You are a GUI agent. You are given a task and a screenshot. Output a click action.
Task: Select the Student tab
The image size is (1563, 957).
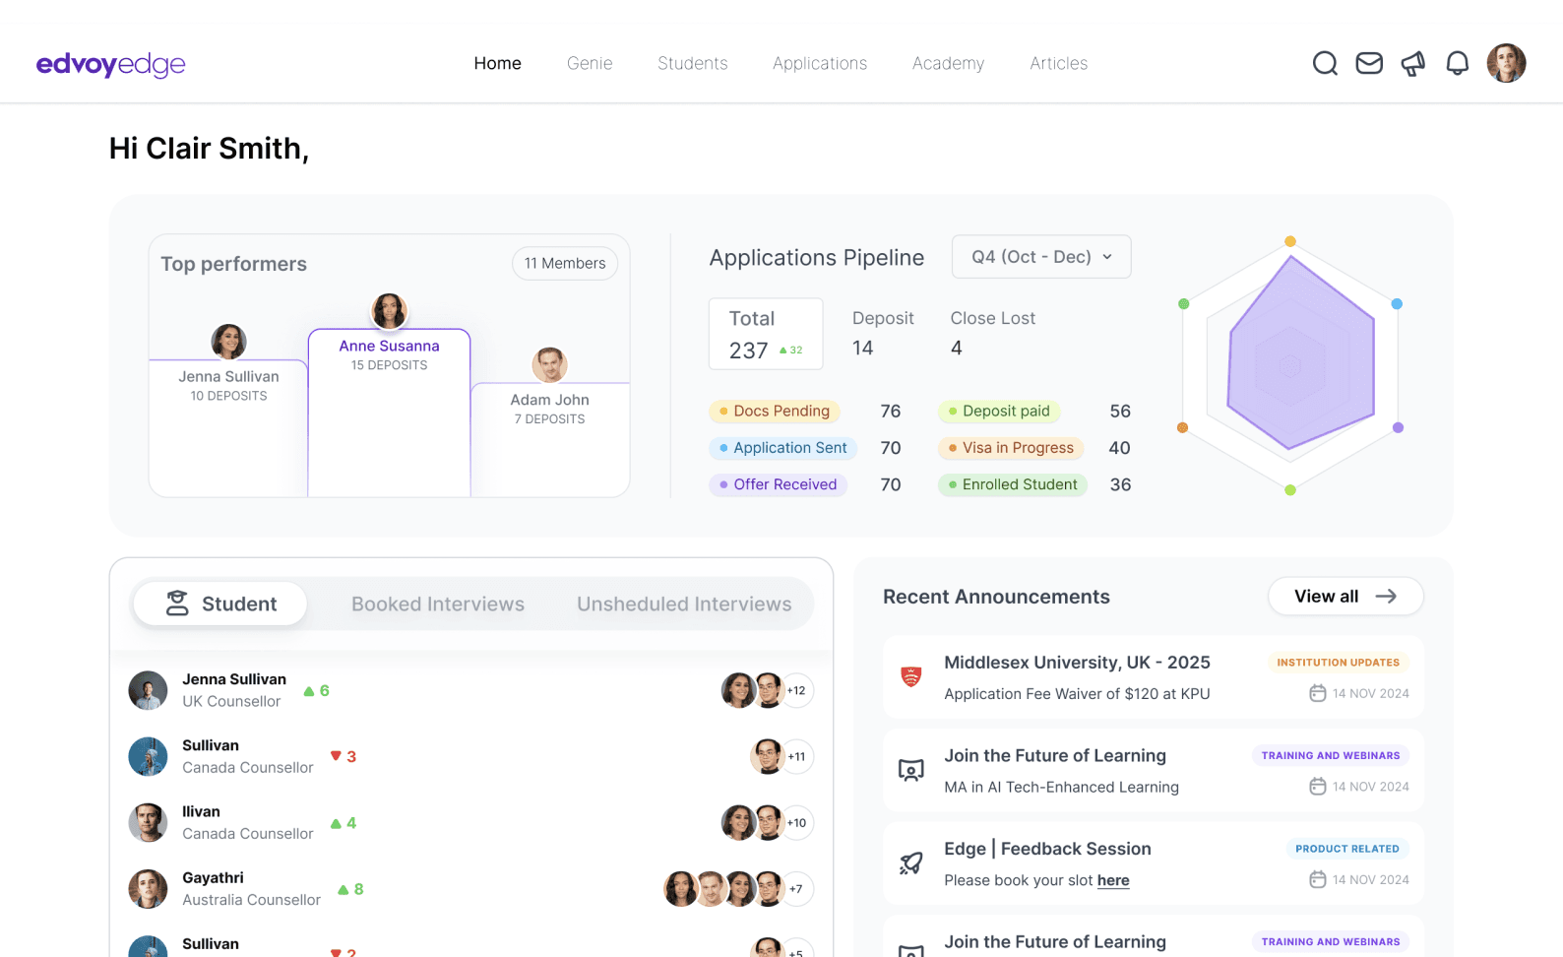click(x=220, y=604)
